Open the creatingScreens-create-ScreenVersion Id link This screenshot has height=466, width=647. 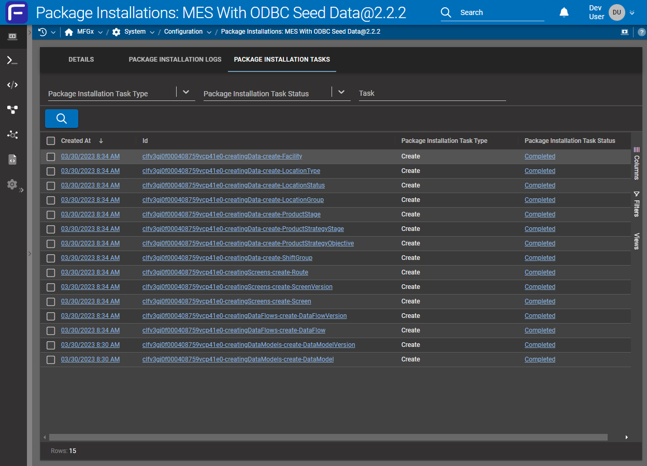point(237,287)
